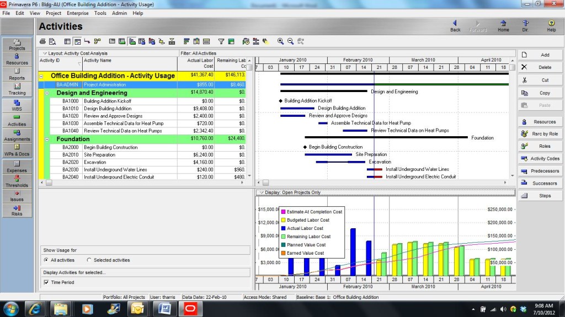Open Risks in left sidebar
The height and width of the screenshot is (317, 565).
[x=17, y=211]
